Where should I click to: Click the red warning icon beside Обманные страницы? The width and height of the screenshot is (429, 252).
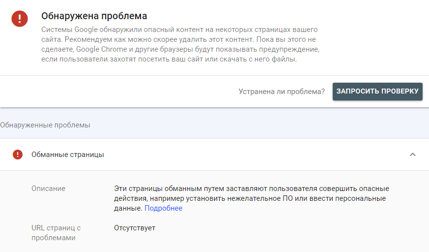pos(18,155)
